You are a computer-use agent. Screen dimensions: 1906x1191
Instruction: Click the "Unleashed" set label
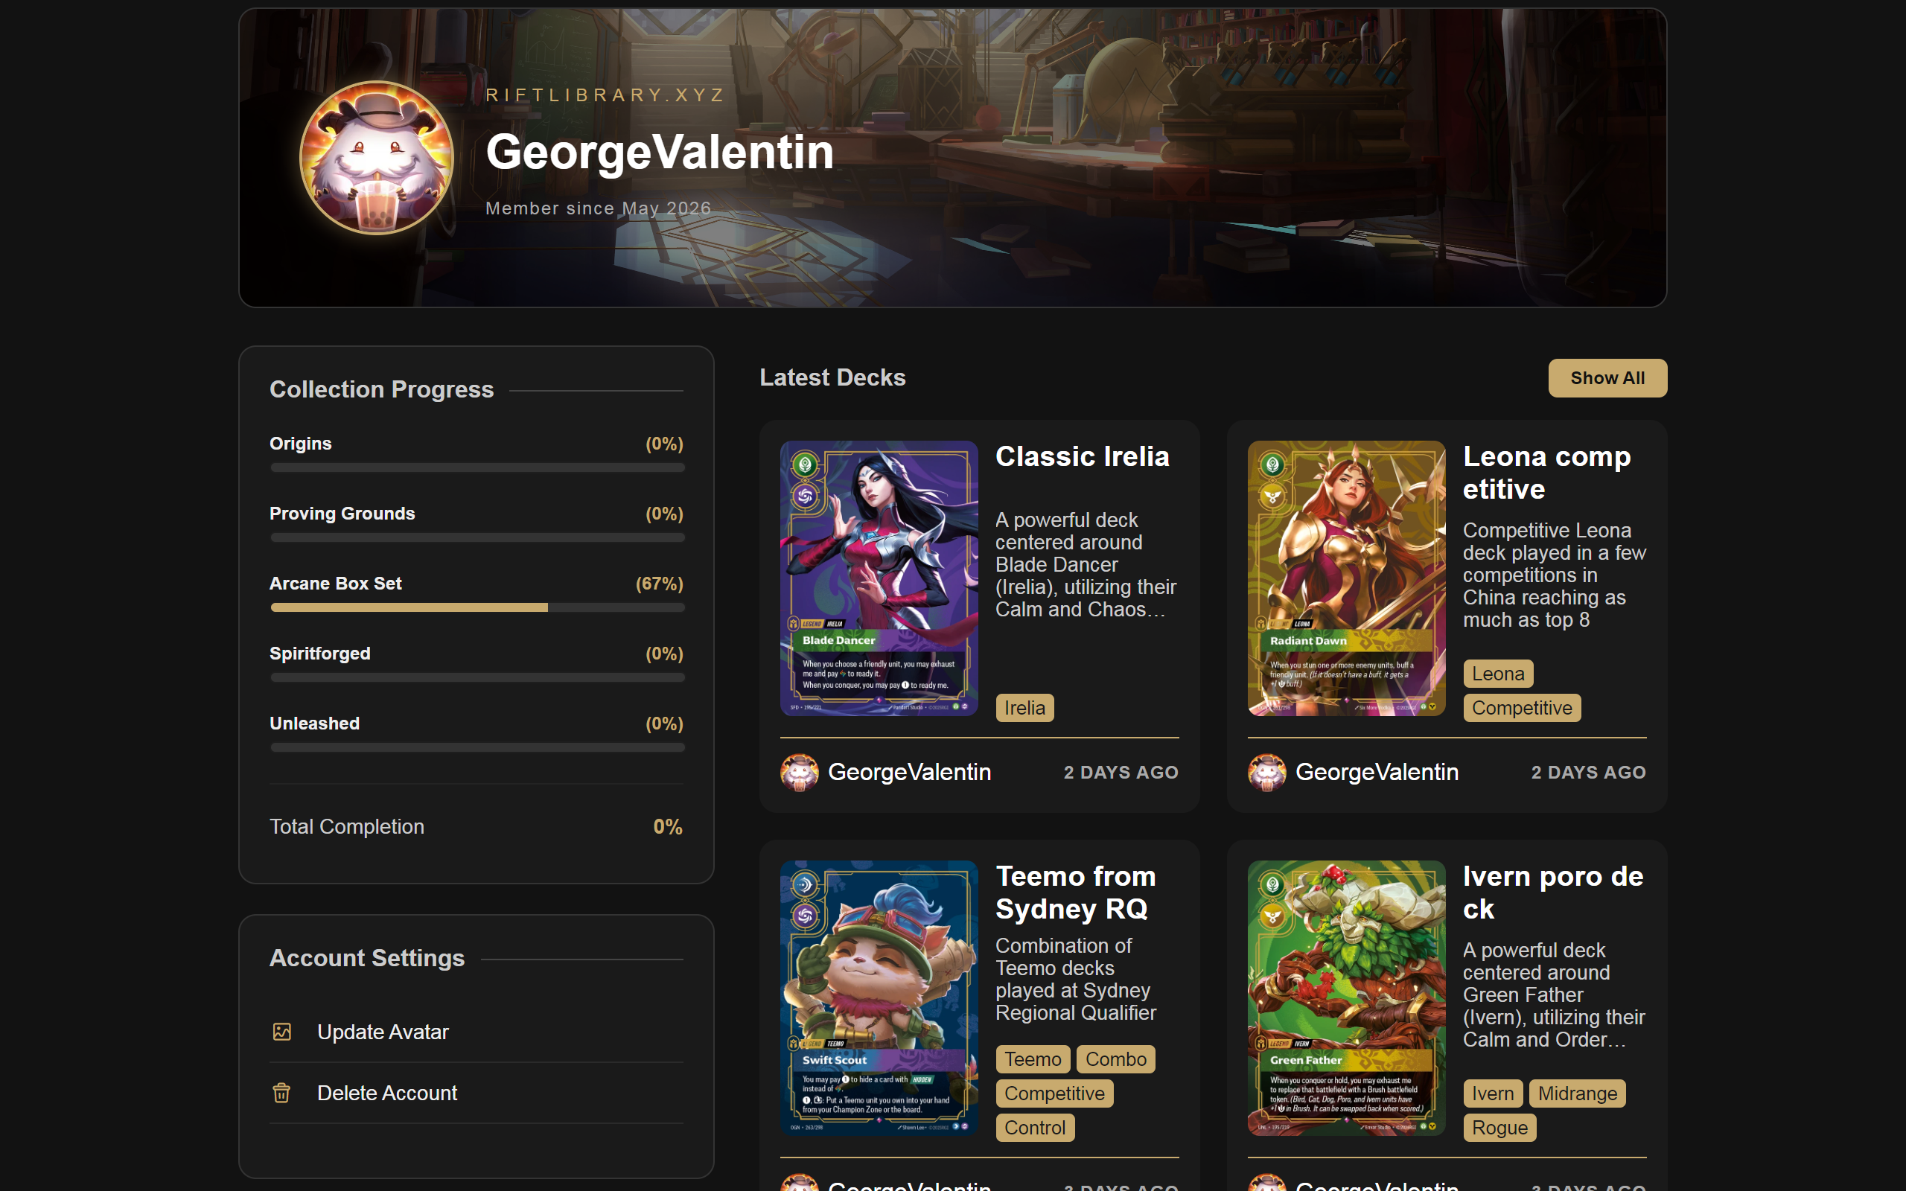tap(314, 724)
